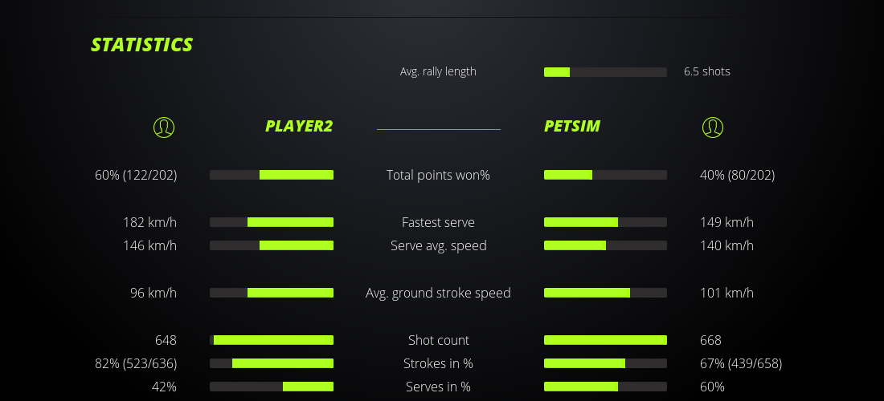Click PLAYER2's Serves in % bar
This screenshot has height=401, width=884.
click(272, 387)
